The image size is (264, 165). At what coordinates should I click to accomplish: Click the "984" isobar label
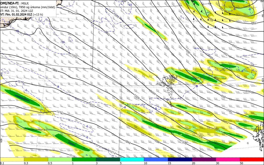(254, 23)
